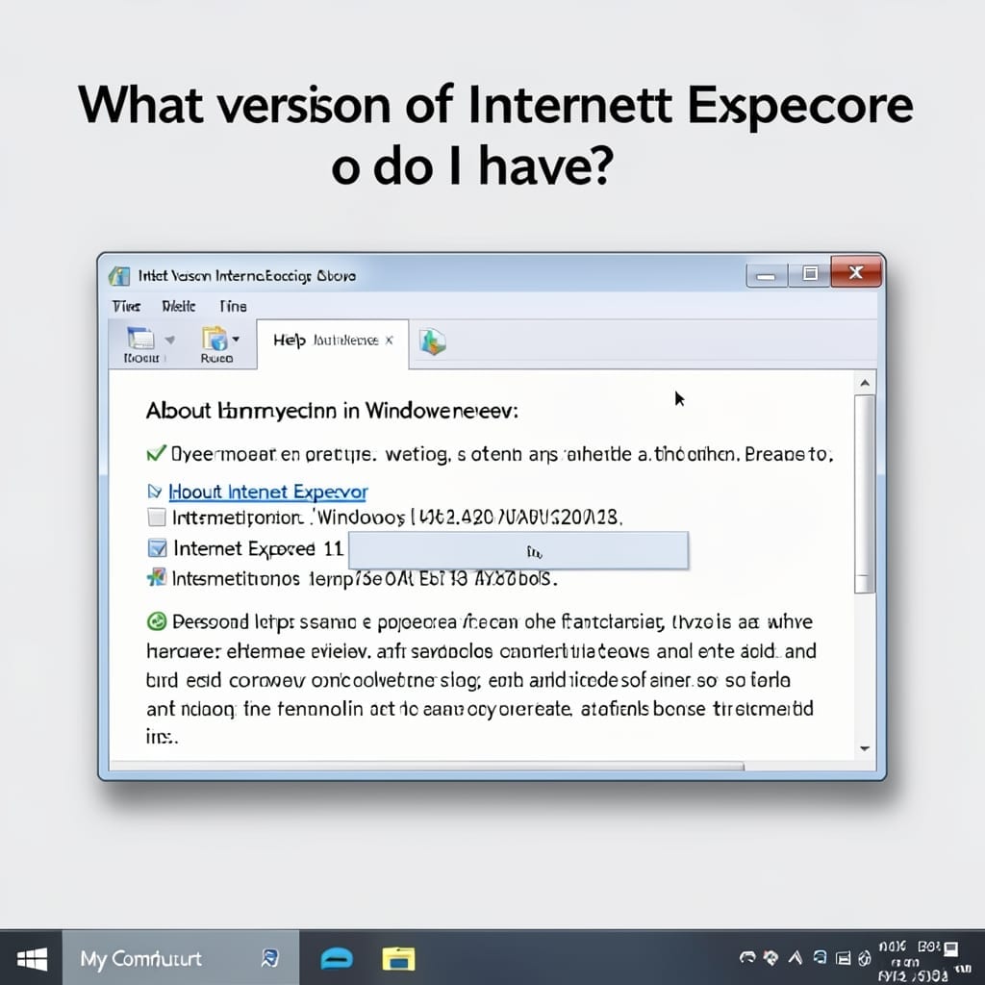The width and height of the screenshot is (985, 985).
Task: Click the system tray clock text
Action: pos(912,961)
